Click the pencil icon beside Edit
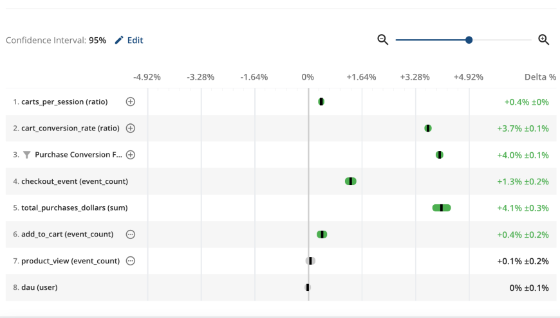This screenshot has height=318, width=560. tap(118, 40)
